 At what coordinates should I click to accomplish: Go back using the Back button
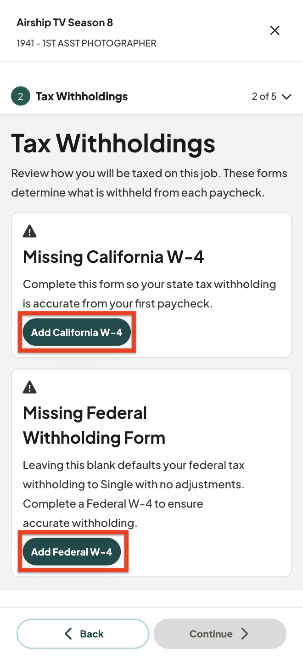83,634
